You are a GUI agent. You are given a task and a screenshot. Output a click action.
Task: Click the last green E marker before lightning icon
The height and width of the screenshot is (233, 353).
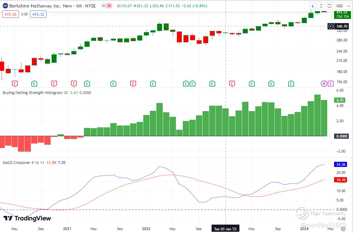pos(291,84)
